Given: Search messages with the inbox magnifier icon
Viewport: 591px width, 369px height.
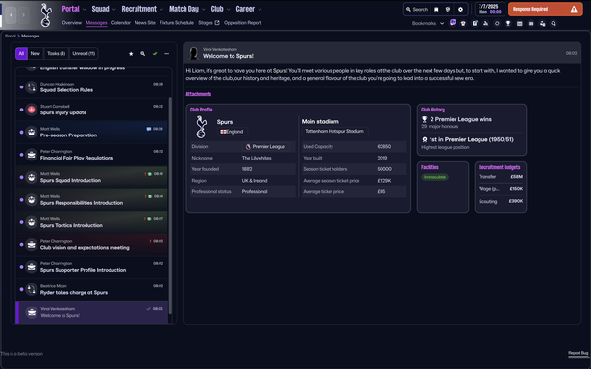Looking at the screenshot, I should pyautogui.click(x=143, y=54).
